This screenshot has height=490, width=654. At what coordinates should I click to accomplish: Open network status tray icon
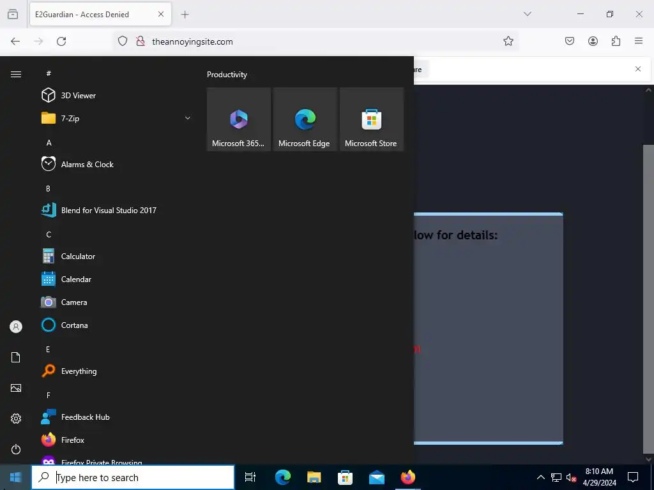pos(556,477)
